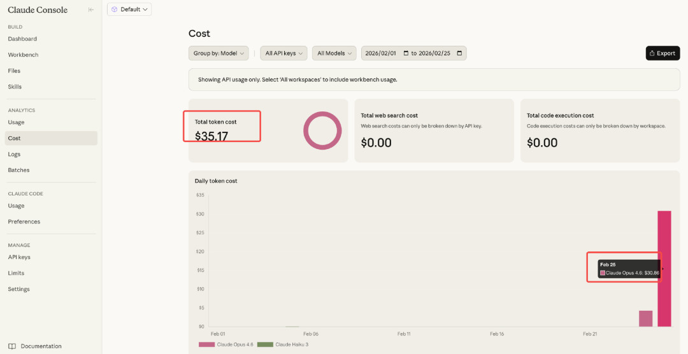This screenshot has width=688, height=354.
Task: Click the Default workspace cube icon
Action: pyautogui.click(x=115, y=9)
